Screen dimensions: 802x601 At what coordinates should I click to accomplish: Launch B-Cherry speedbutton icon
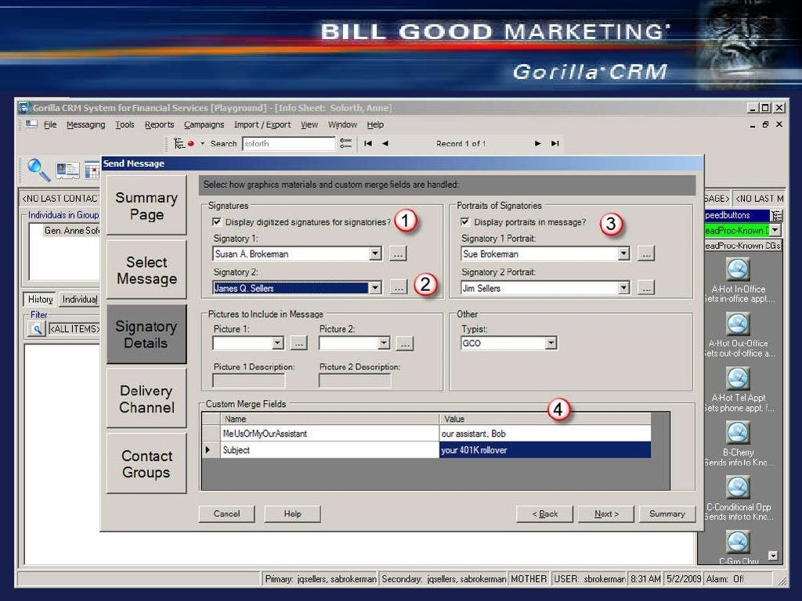pos(738,434)
